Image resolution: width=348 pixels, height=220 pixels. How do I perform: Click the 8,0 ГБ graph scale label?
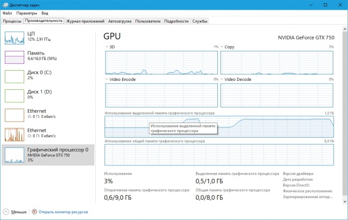click(329, 141)
